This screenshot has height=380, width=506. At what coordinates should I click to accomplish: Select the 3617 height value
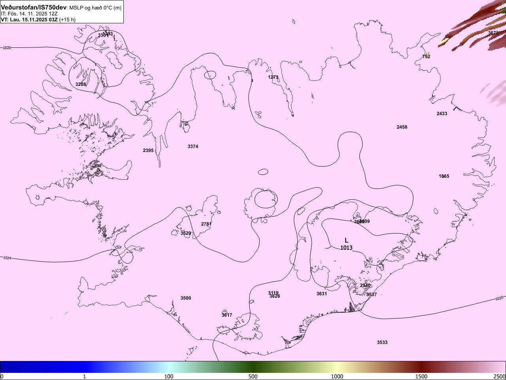coord(227,315)
